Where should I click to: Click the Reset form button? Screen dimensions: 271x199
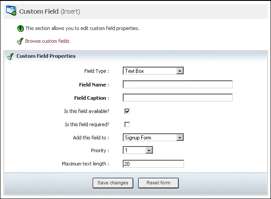click(158, 183)
